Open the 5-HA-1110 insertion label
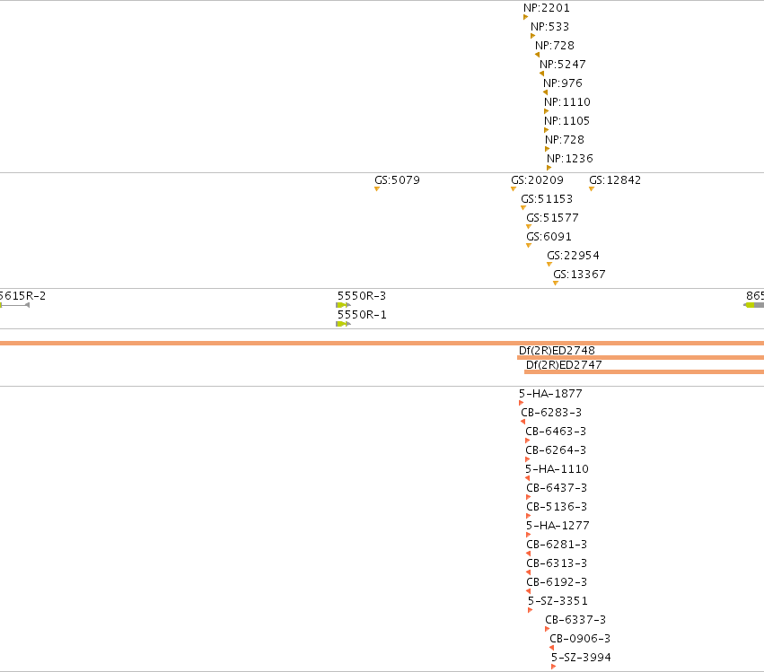Image resolution: width=764 pixels, height=672 pixels. coord(557,469)
